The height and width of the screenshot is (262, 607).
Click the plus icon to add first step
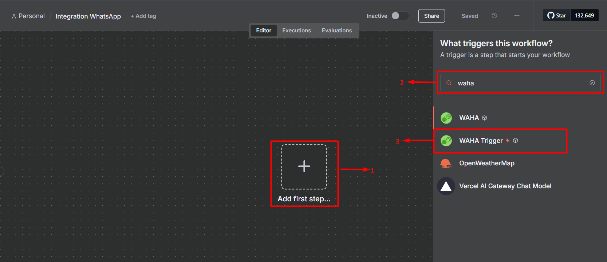[x=304, y=166]
